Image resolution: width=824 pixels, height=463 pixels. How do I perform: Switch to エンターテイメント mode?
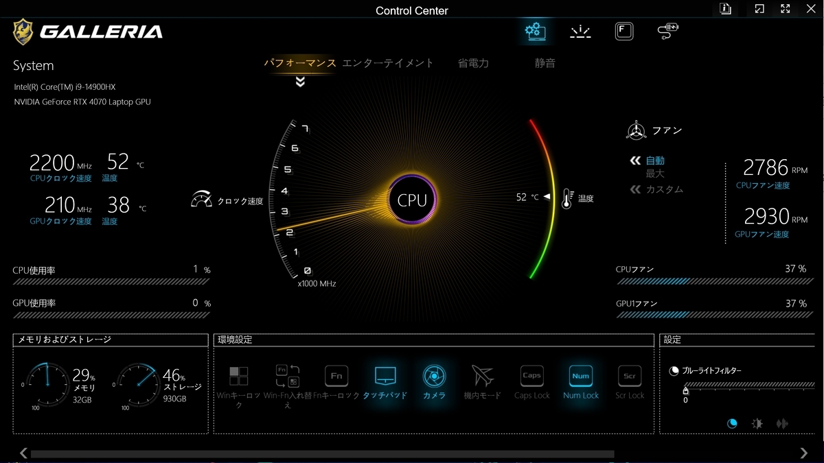388,63
